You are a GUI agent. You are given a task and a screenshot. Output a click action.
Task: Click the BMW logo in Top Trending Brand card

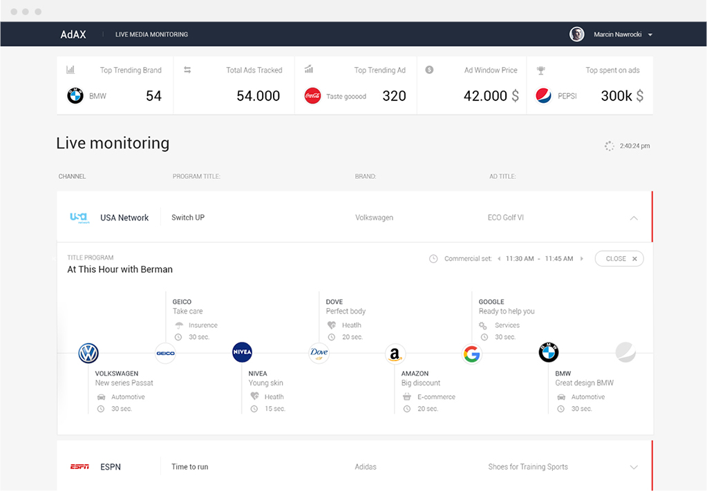point(75,95)
